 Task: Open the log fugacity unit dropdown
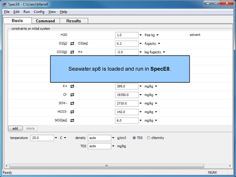(164, 52)
